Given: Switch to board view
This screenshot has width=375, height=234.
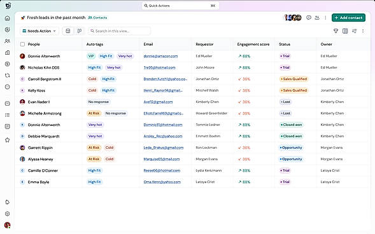Looking at the screenshot, I should click(80, 31).
